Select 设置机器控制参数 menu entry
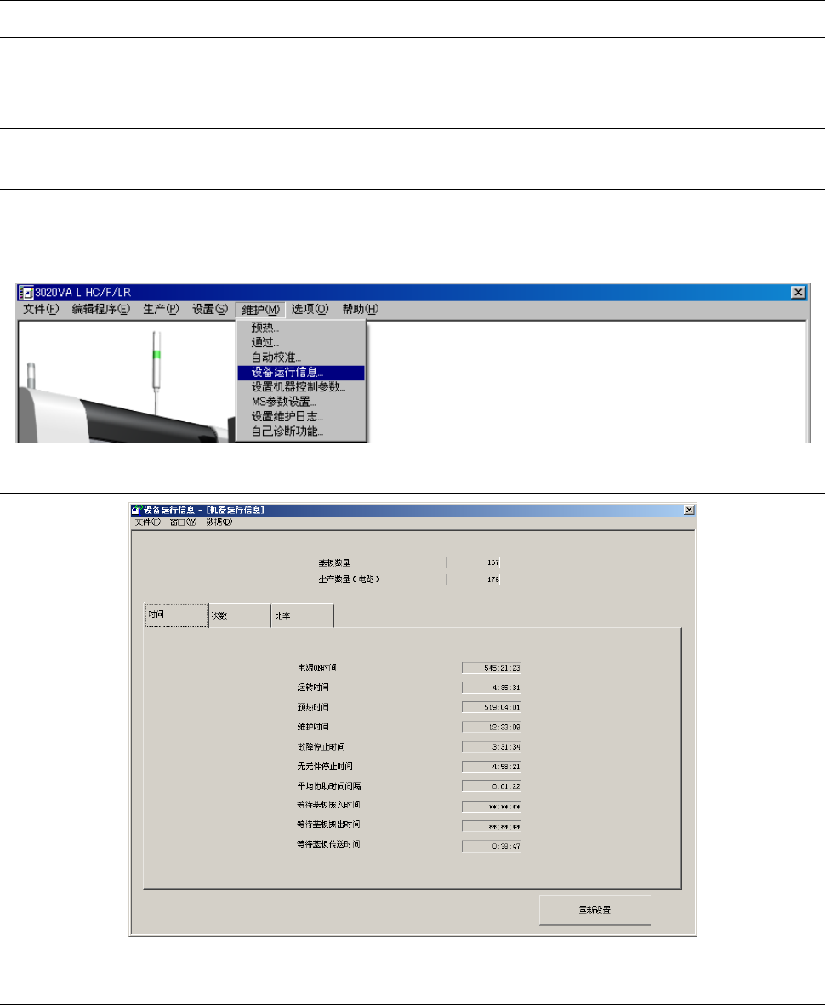 (301, 387)
